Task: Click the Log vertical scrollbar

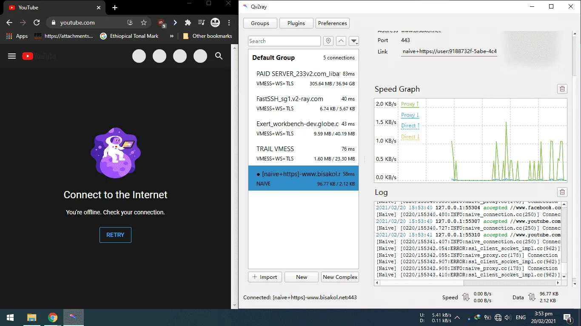Action: [x=564, y=240]
